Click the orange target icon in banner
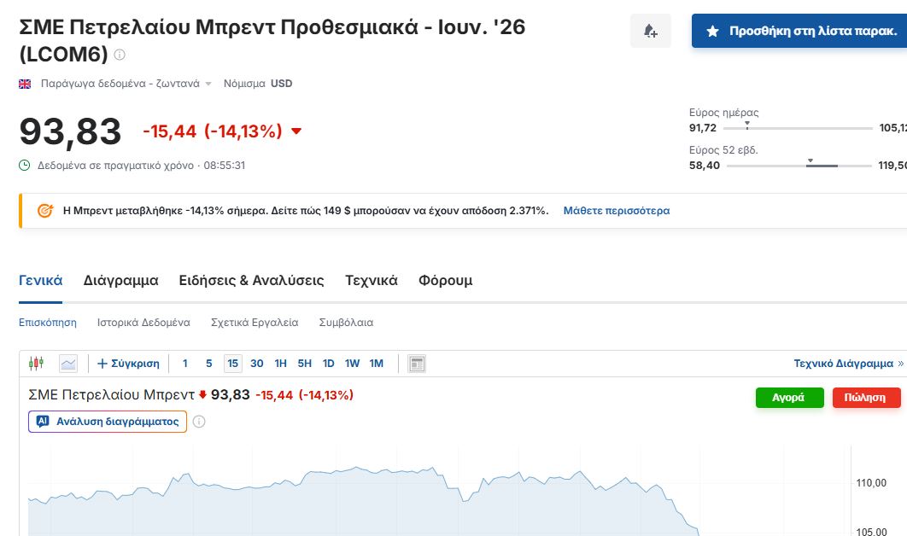 tap(46, 211)
